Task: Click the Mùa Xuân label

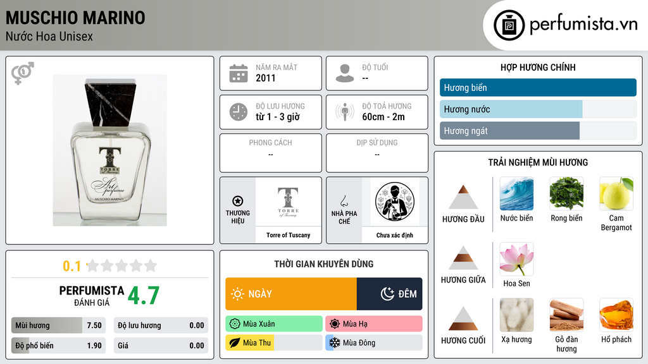Action: pyautogui.click(x=259, y=324)
